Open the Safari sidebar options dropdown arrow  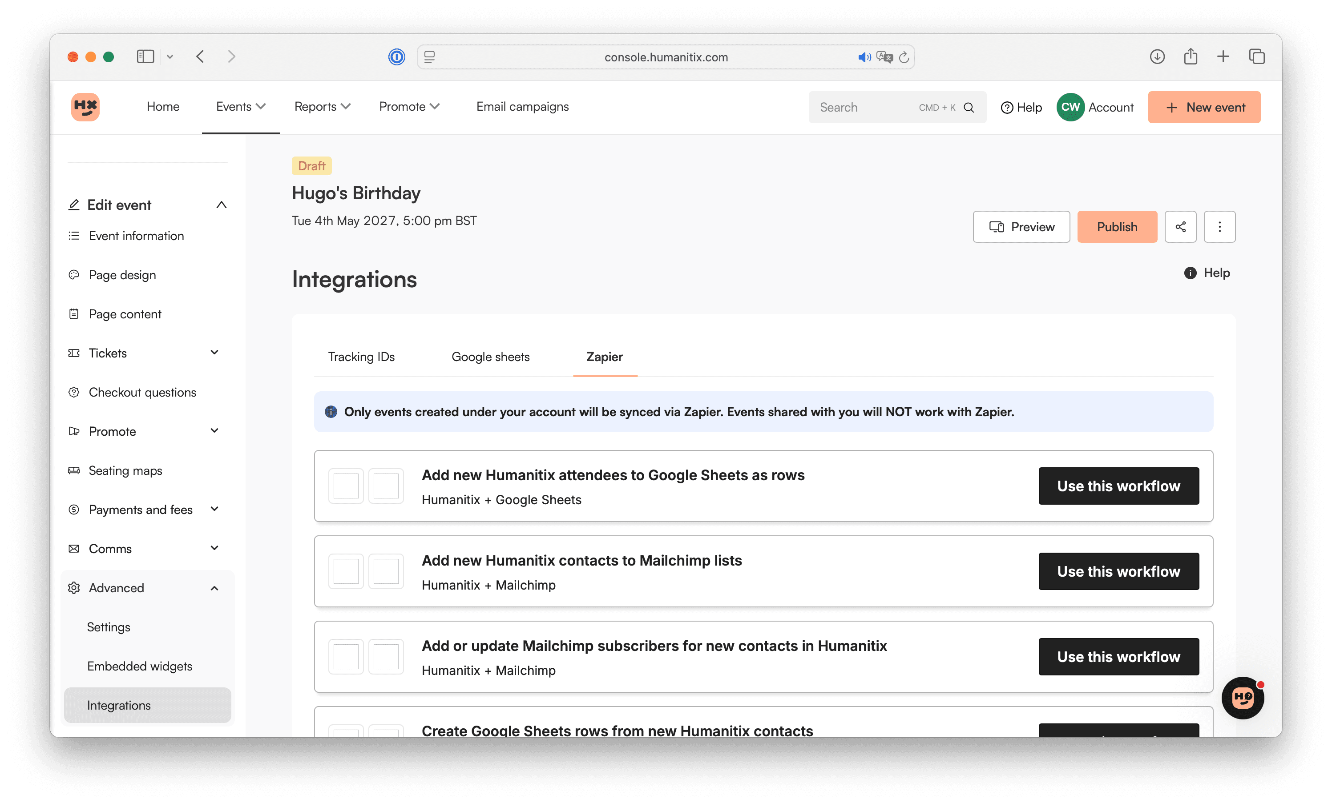[x=170, y=57]
